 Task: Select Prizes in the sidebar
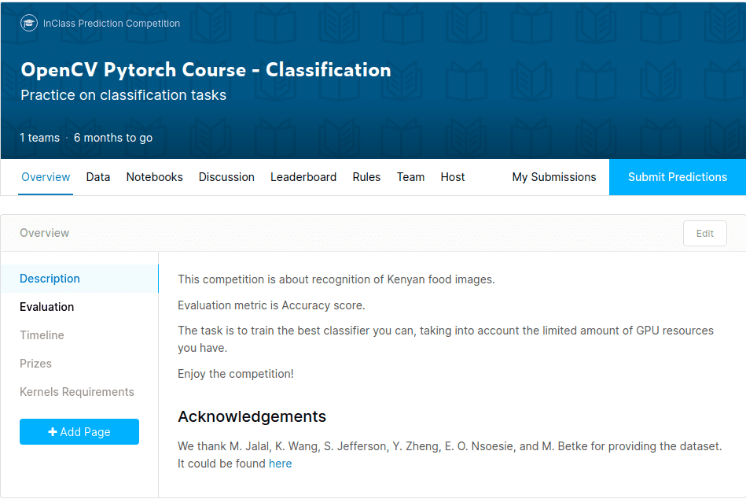click(35, 364)
